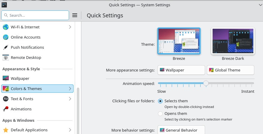Image resolution: width=263 pixels, height=134 pixels.
Task: Click the Wallpaper appearance settings button
Action: pos(181,70)
